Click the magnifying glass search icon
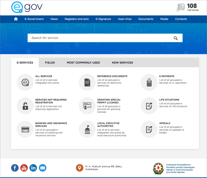This screenshot has width=207, height=178. (176, 38)
